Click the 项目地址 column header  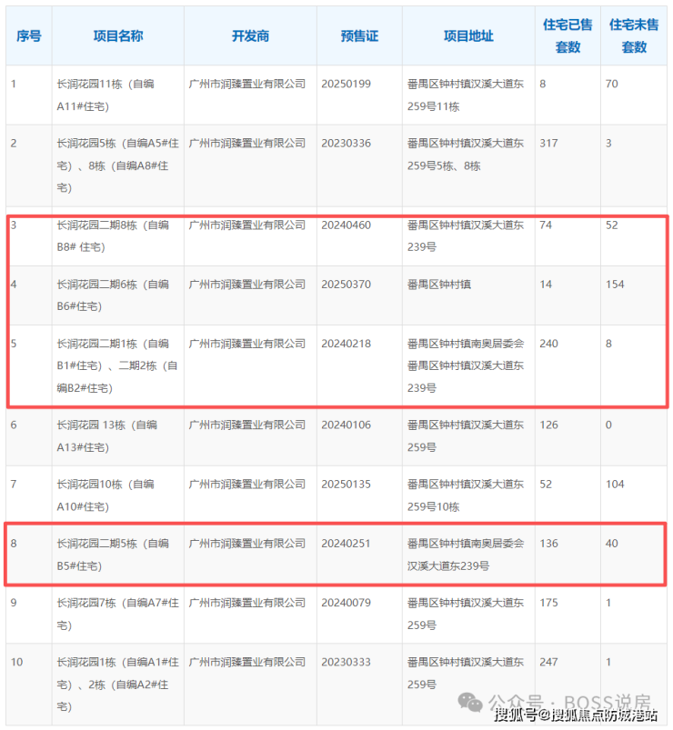tap(468, 35)
